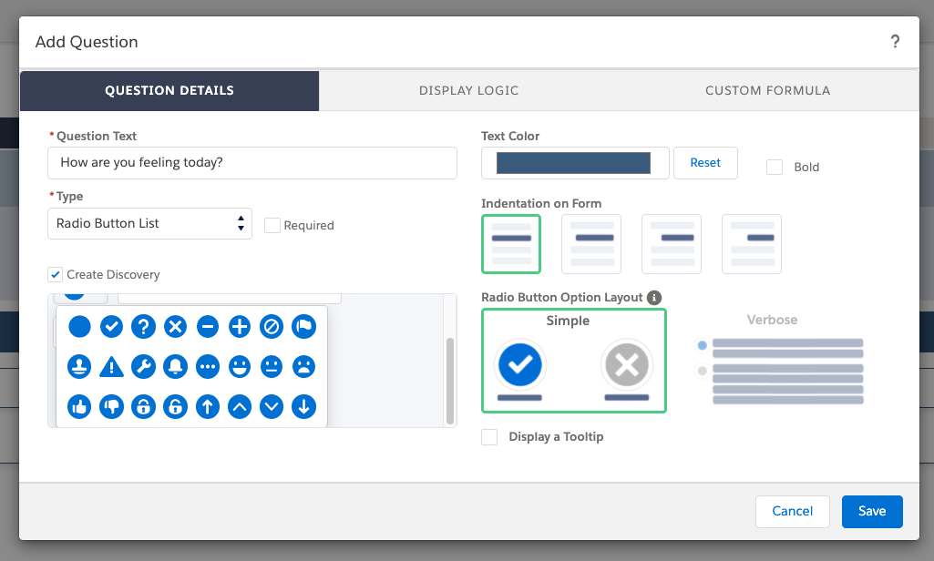The image size is (934, 561).
Task: Choose the thumbs up icon
Action: point(79,407)
